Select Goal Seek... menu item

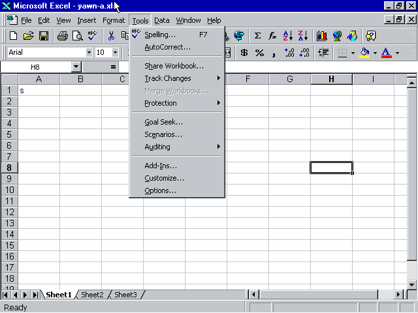coord(177,122)
